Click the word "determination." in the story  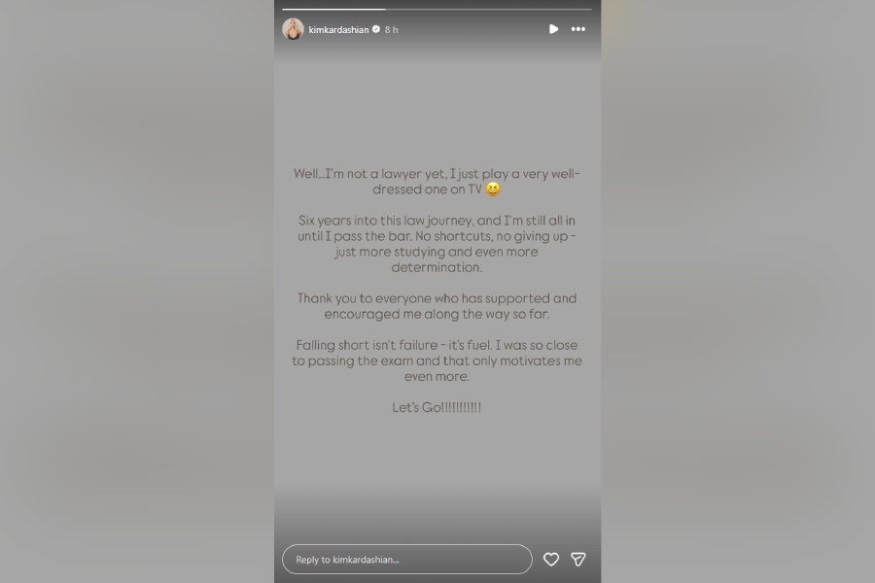[x=437, y=267]
